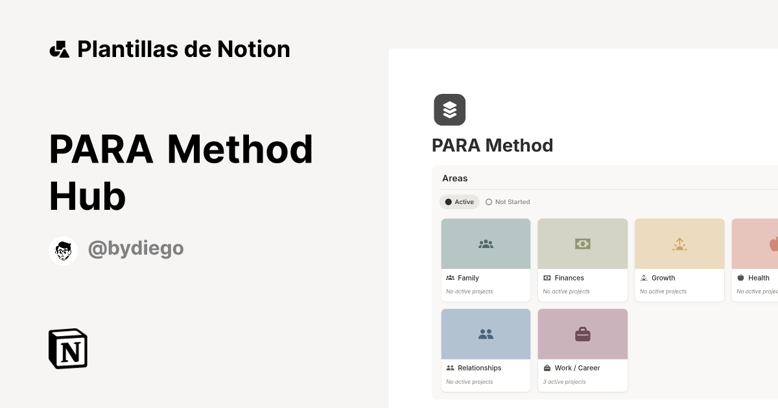The image size is (778, 408).
Task: Click the Family group icon on the teal card
Action: pyautogui.click(x=486, y=244)
